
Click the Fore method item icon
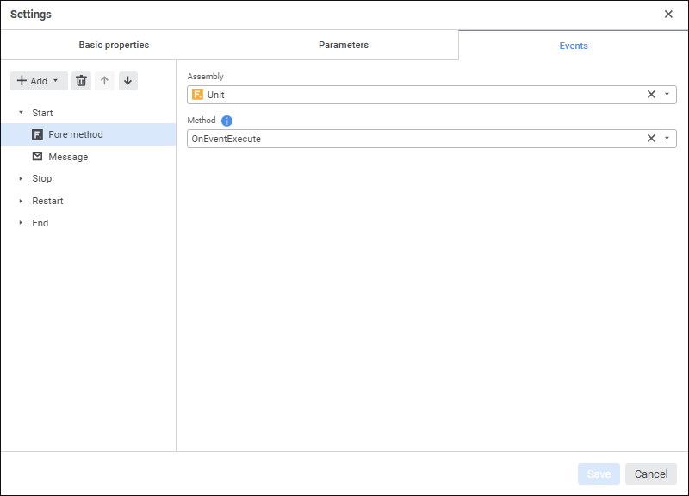[37, 134]
